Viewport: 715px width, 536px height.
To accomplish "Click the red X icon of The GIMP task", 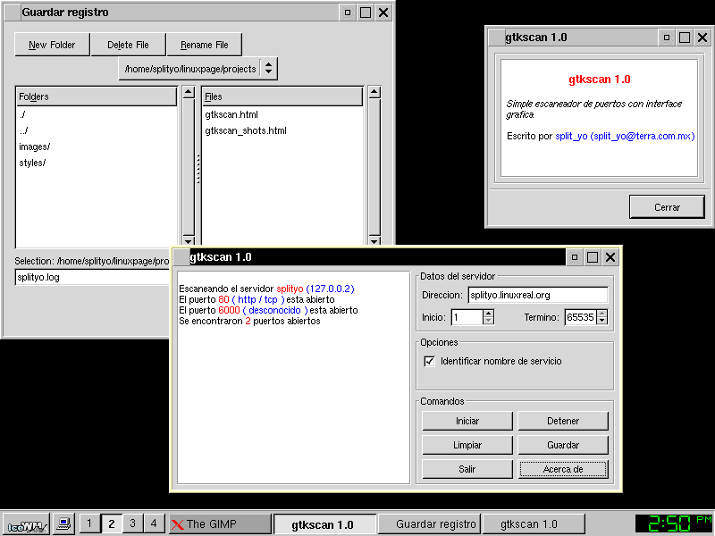I will pyautogui.click(x=177, y=524).
